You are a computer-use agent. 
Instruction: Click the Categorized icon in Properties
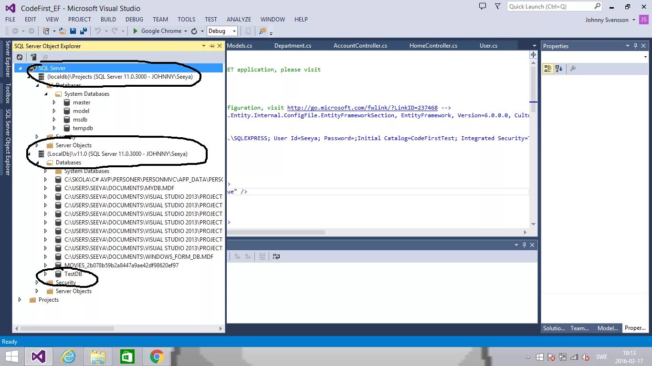pos(548,69)
